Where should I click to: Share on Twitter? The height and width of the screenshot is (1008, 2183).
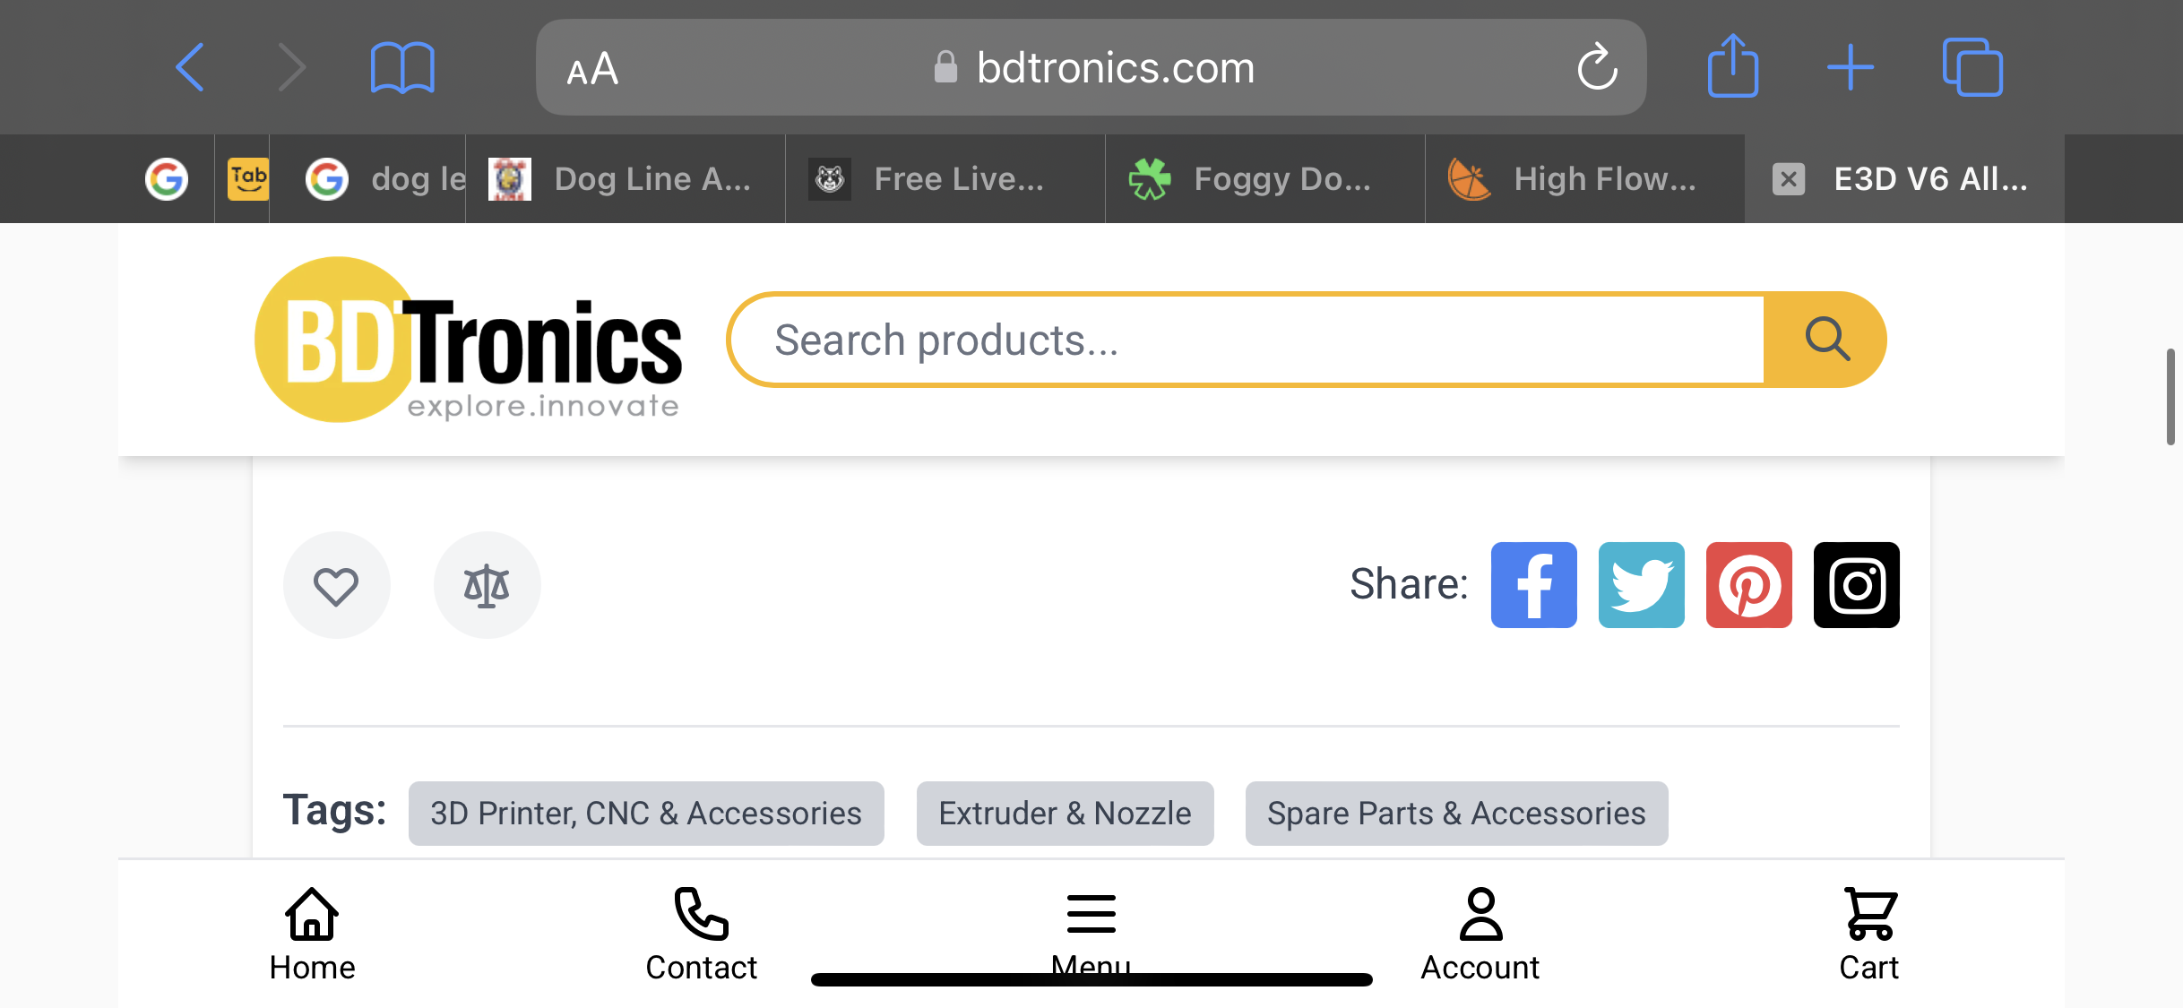(x=1641, y=585)
